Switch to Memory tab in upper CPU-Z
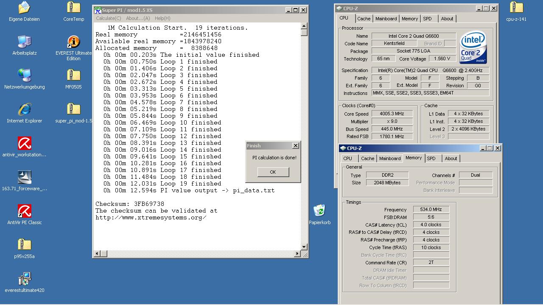The width and height of the screenshot is (543, 305). pos(410,19)
